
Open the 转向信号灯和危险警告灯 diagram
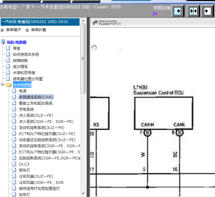[39, 189]
